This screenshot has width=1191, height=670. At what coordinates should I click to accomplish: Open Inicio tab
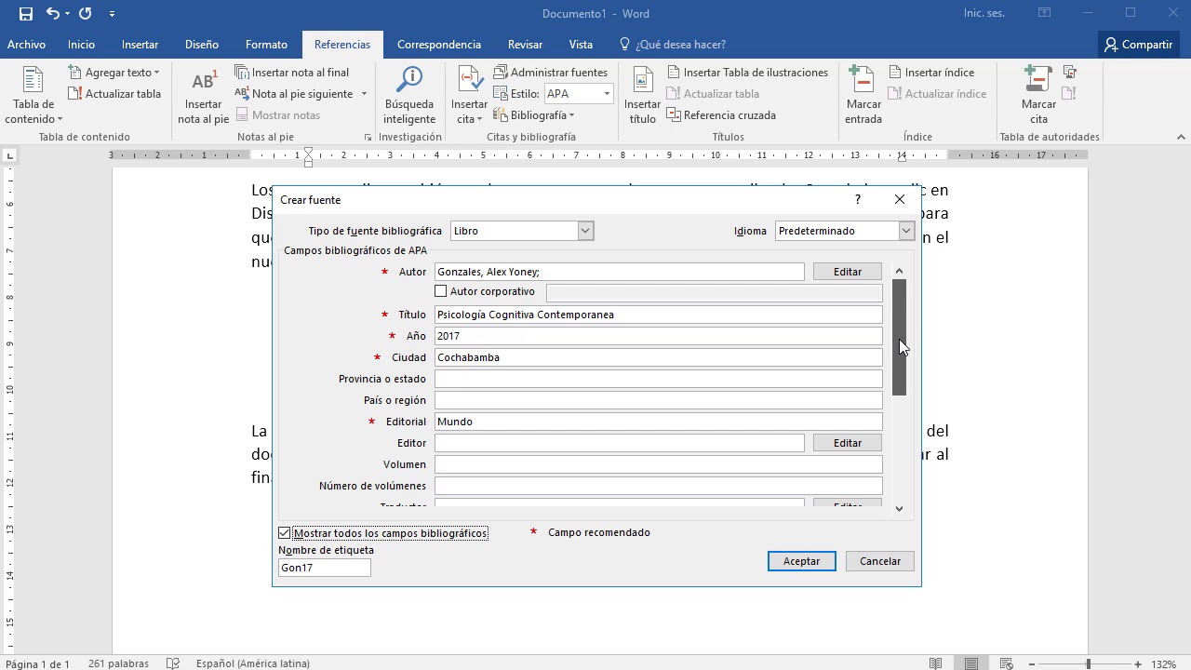coord(81,45)
